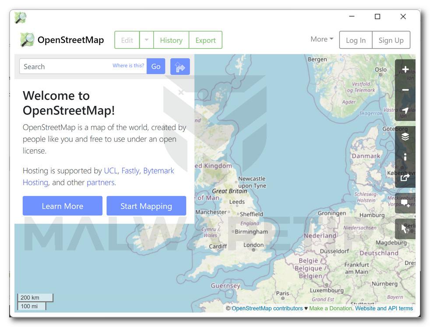
Task: Open the Share panel icon
Action: (405, 177)
